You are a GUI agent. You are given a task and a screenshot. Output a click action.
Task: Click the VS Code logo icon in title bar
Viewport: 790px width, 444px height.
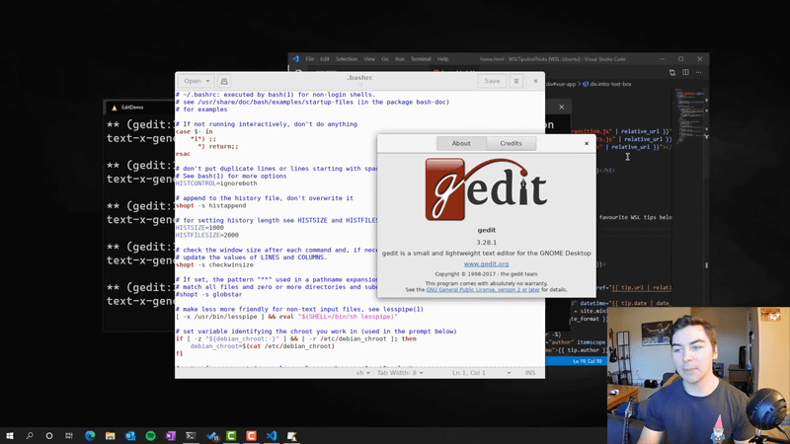(x=295, y=59)
